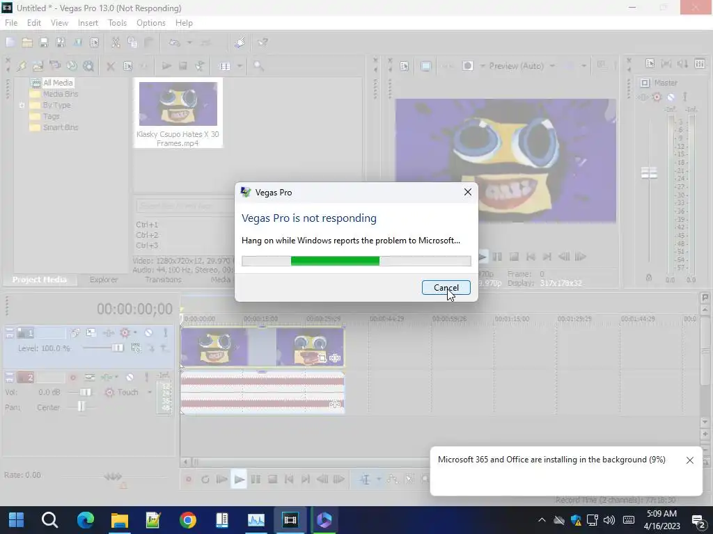Image resolution: width=713 pixels, height=534 pixels.
Task: Click Cancel in the not responding dialog
Action: coord(446,287)
